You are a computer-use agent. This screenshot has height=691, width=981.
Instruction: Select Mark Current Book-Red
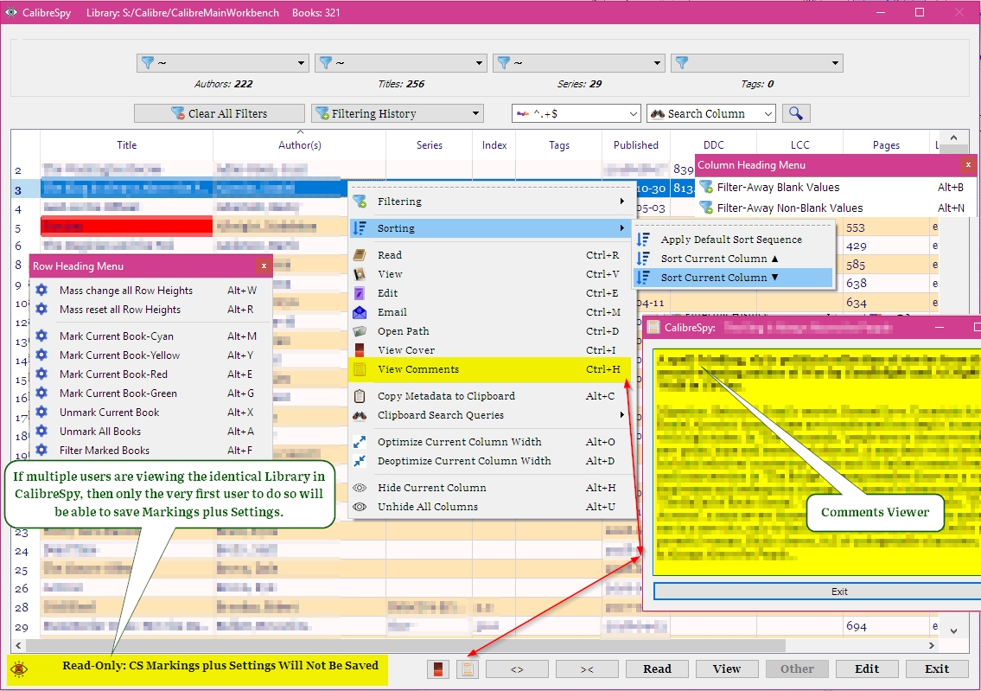coord(150,374)
